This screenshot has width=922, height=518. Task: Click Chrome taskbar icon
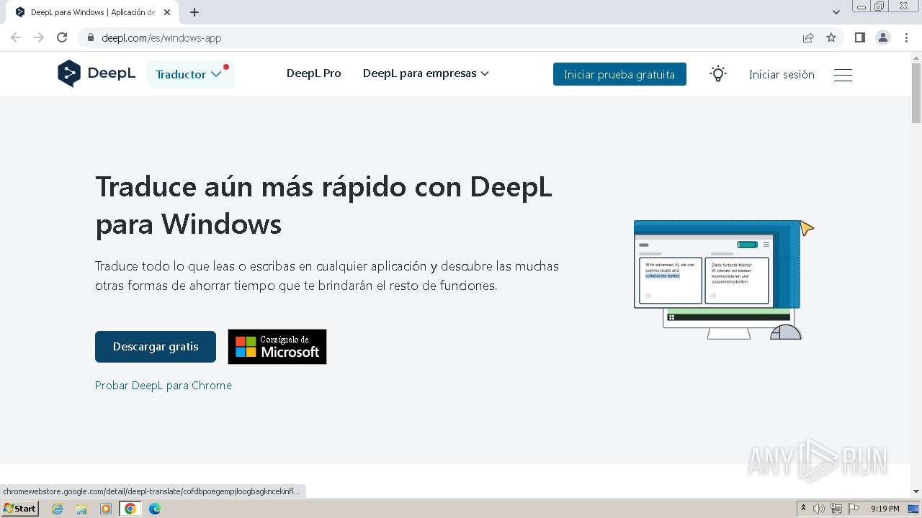tap(130, 509)
